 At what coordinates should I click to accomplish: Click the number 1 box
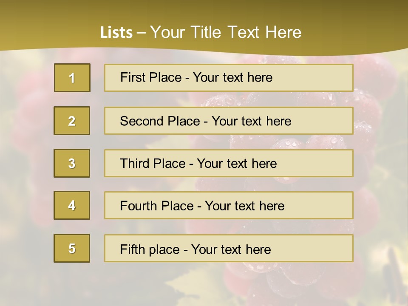coord(72,78)
